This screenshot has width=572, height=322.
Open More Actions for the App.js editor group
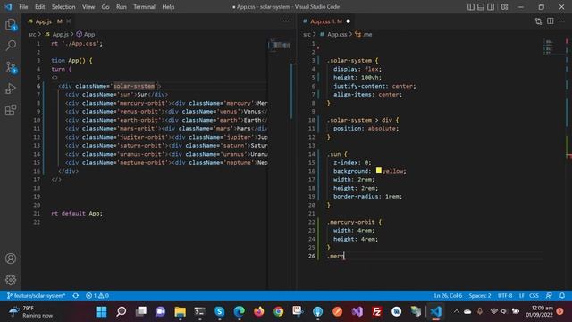coord(286,21)
